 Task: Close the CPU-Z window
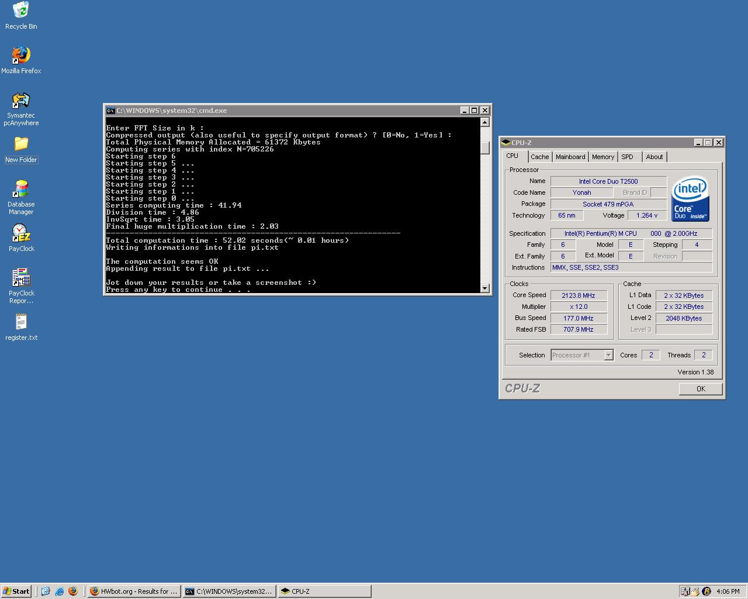[719, 143]
